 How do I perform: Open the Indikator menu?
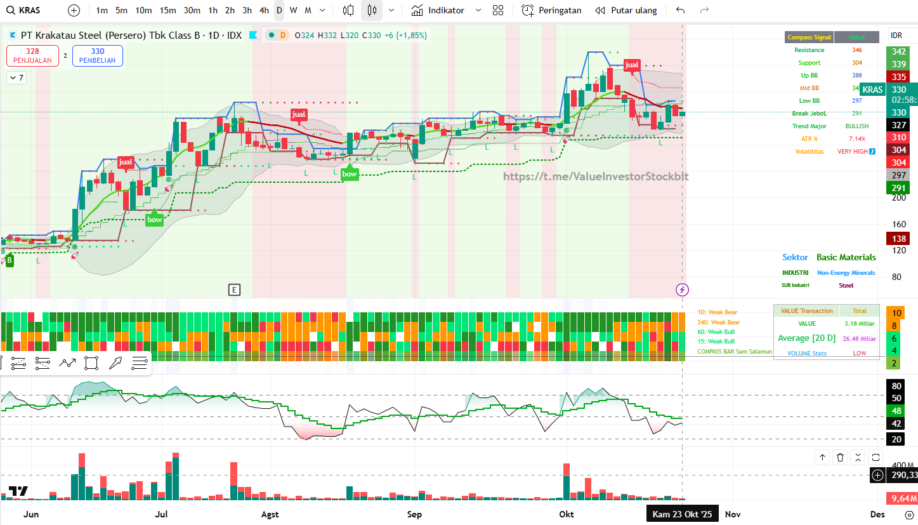point(438,10)
